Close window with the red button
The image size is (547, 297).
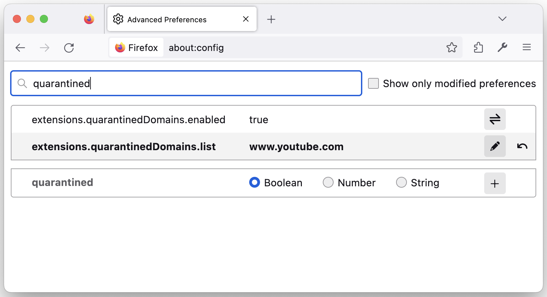click(17, 19)
